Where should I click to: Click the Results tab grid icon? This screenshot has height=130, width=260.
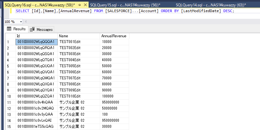click(9, 29)
